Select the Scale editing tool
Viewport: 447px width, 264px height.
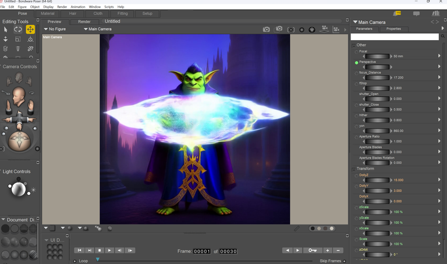click(x=18, y=40)
